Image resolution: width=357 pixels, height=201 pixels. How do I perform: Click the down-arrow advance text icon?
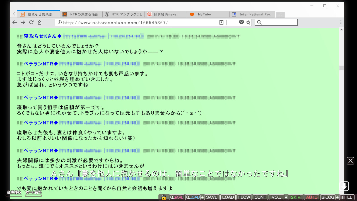pyautogui.click(x=344, y=186)
